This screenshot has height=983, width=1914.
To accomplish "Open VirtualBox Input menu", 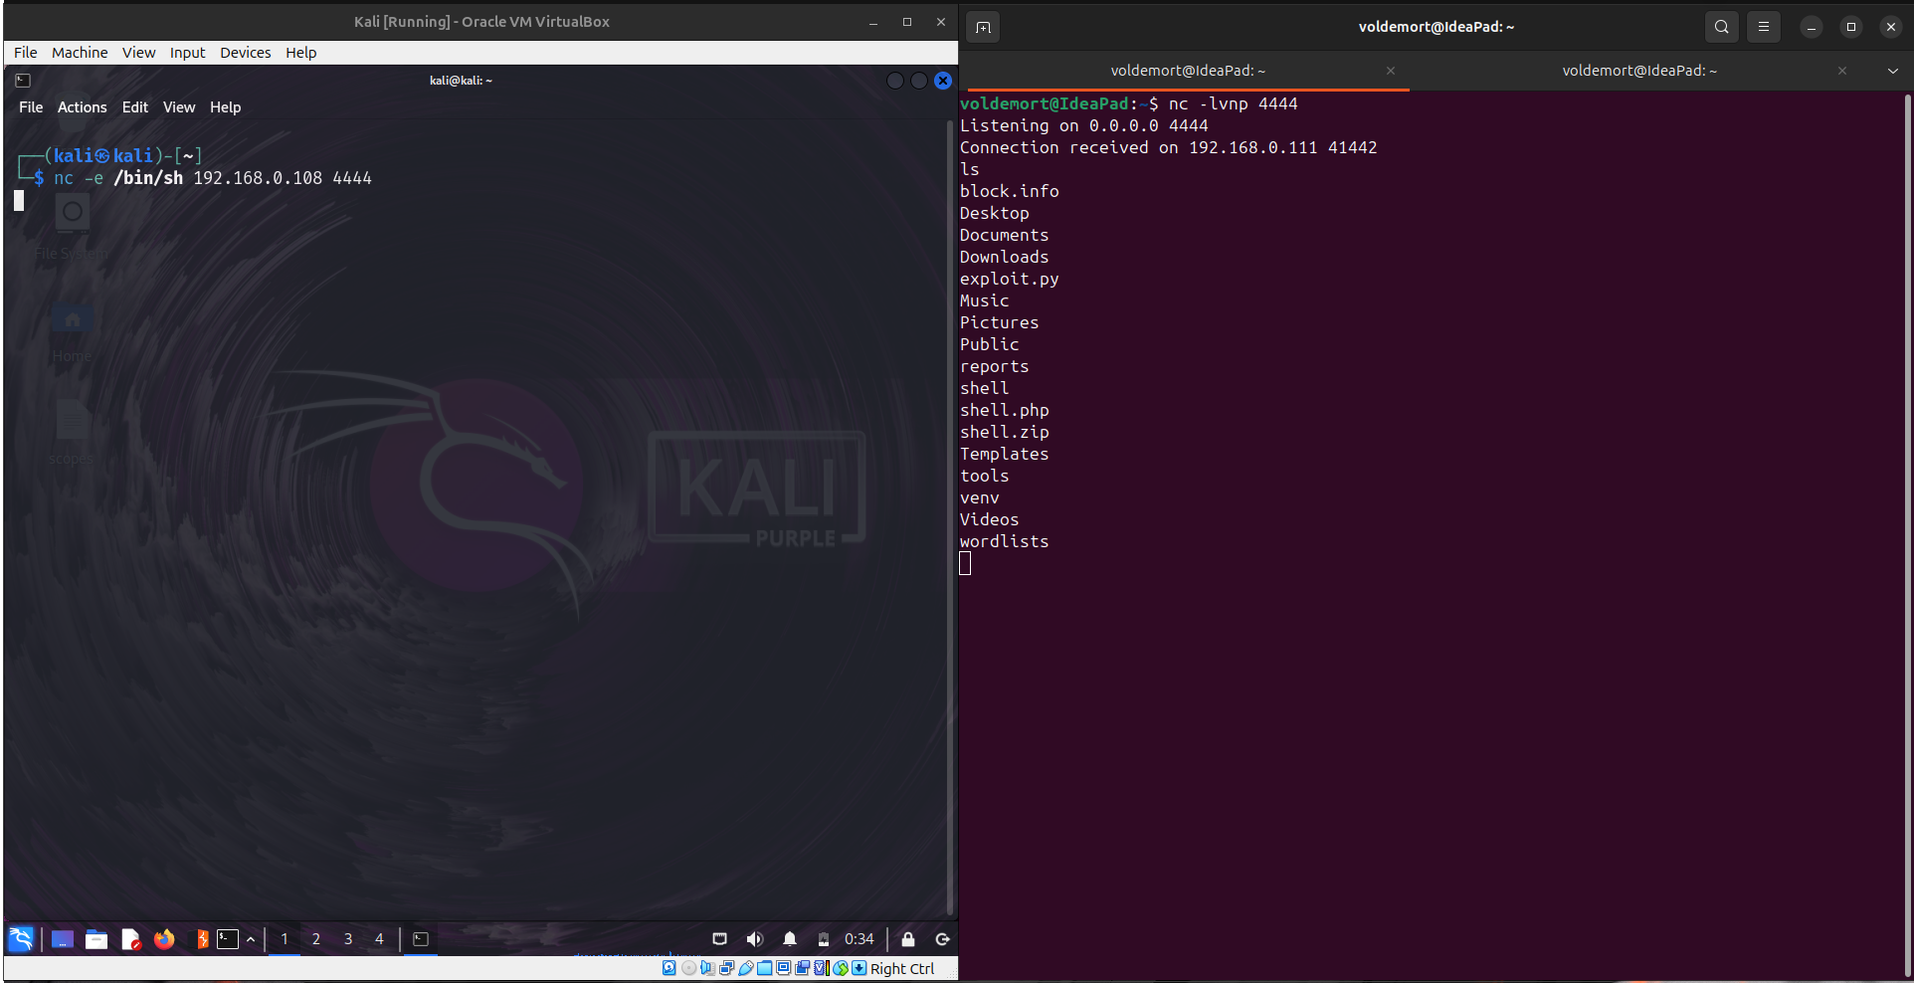I will [x=187, y=53].
